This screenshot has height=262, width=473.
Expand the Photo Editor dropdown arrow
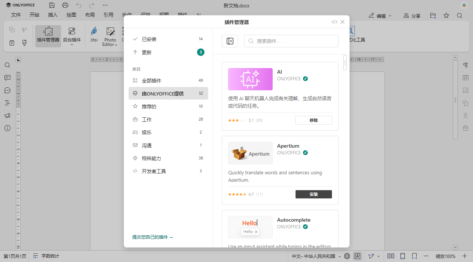pyautogui.click(x=116, y=45)
